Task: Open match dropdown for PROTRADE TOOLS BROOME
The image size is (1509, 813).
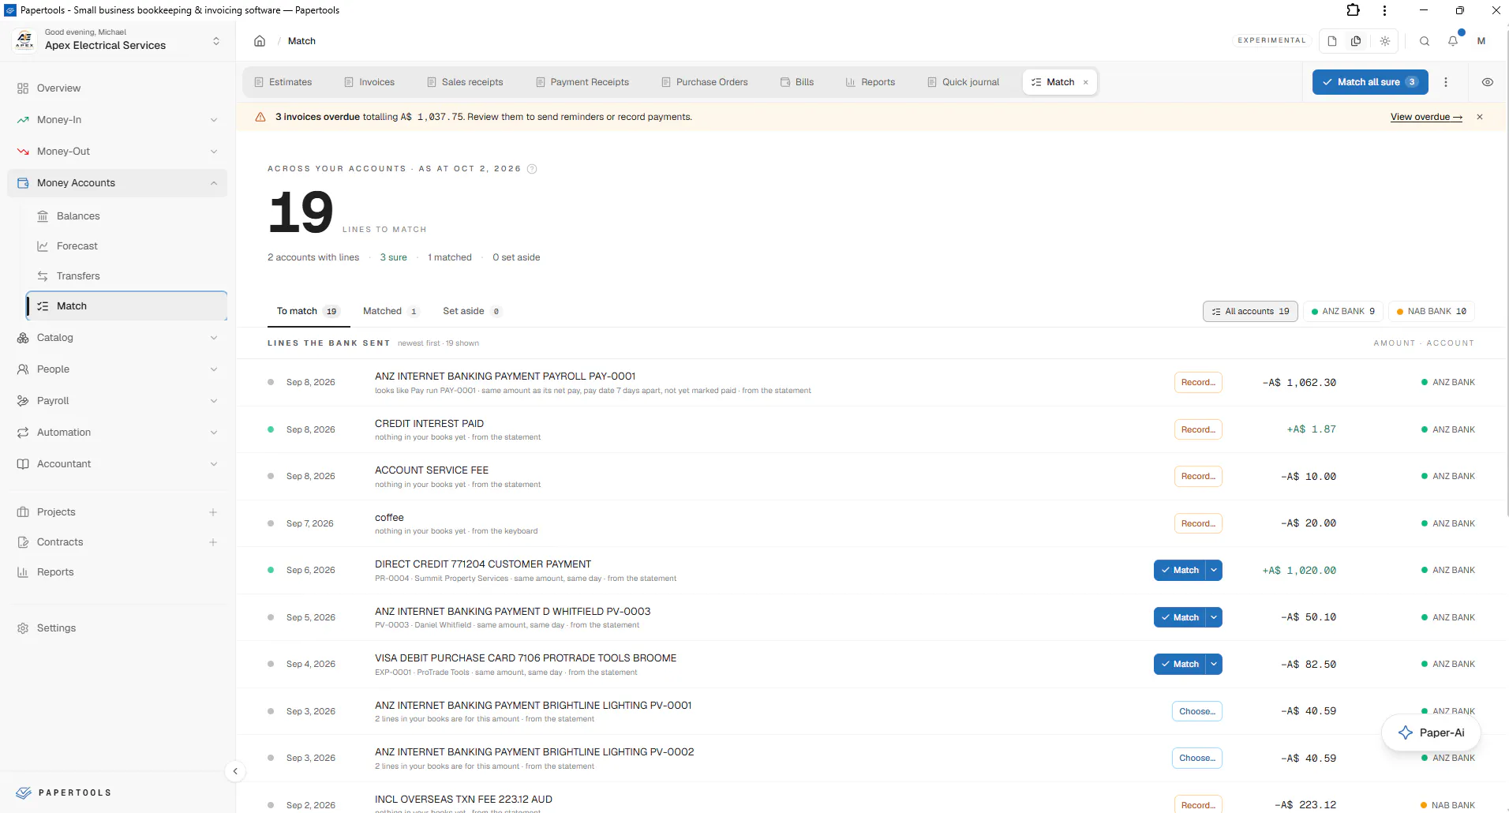Action: [1214, 664]
